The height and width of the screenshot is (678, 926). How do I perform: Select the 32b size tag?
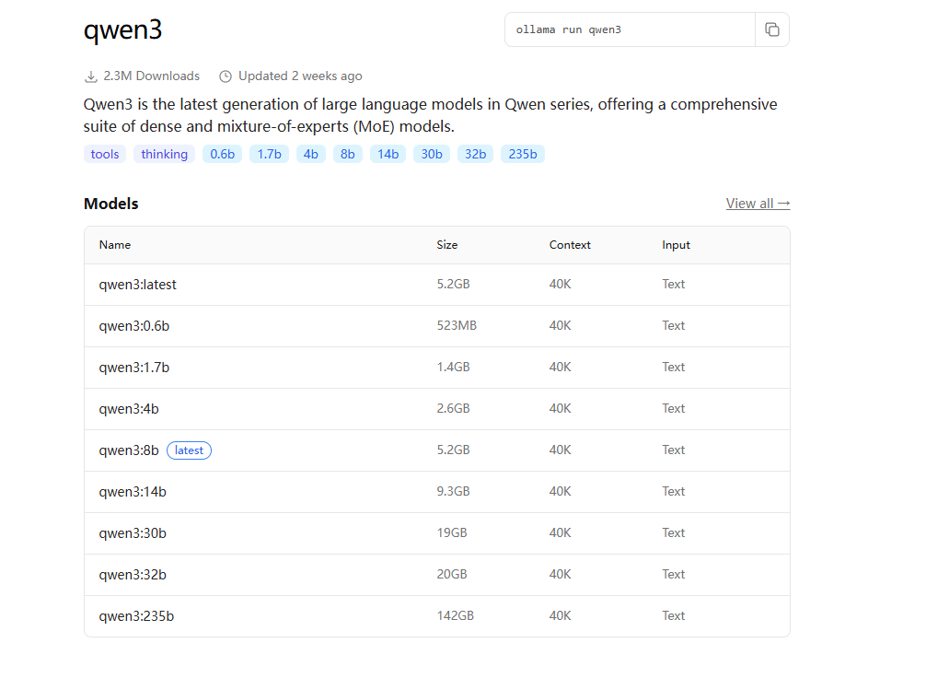click(475, 154)
